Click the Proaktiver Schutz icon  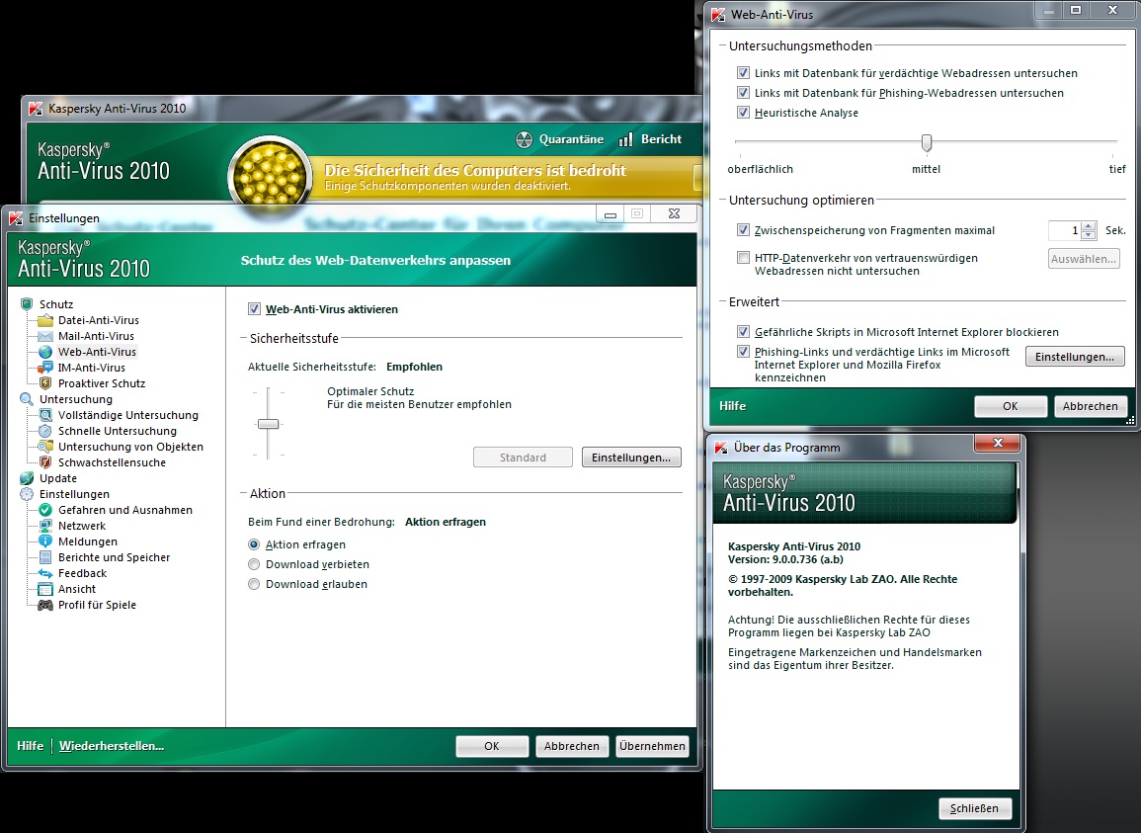45,383
